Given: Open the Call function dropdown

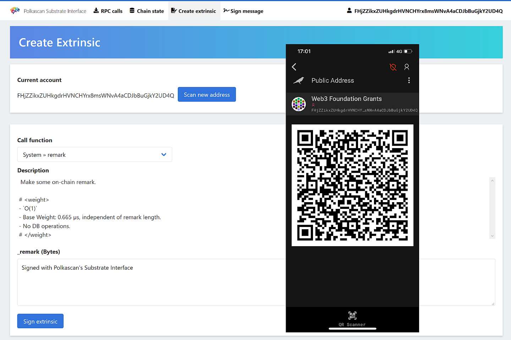Looking at the screenshot, I should 95,155.
